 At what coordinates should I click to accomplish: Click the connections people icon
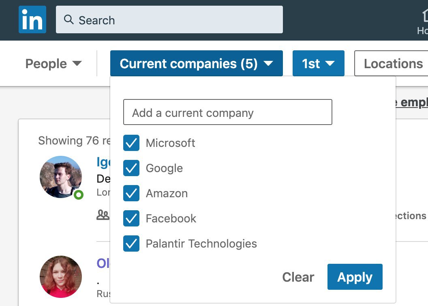[103, 215]
